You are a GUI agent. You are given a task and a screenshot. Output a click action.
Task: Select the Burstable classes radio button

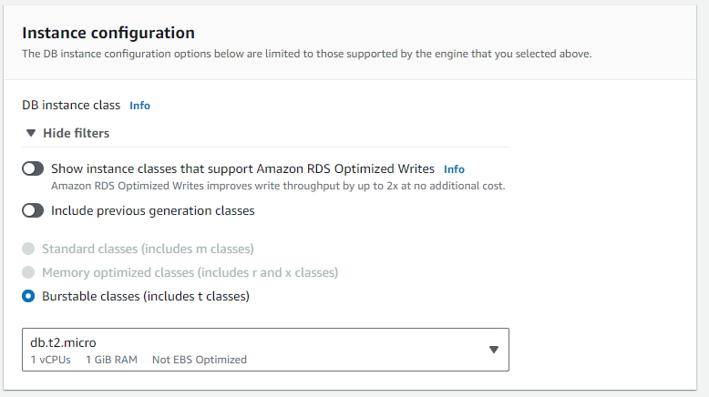28,296
